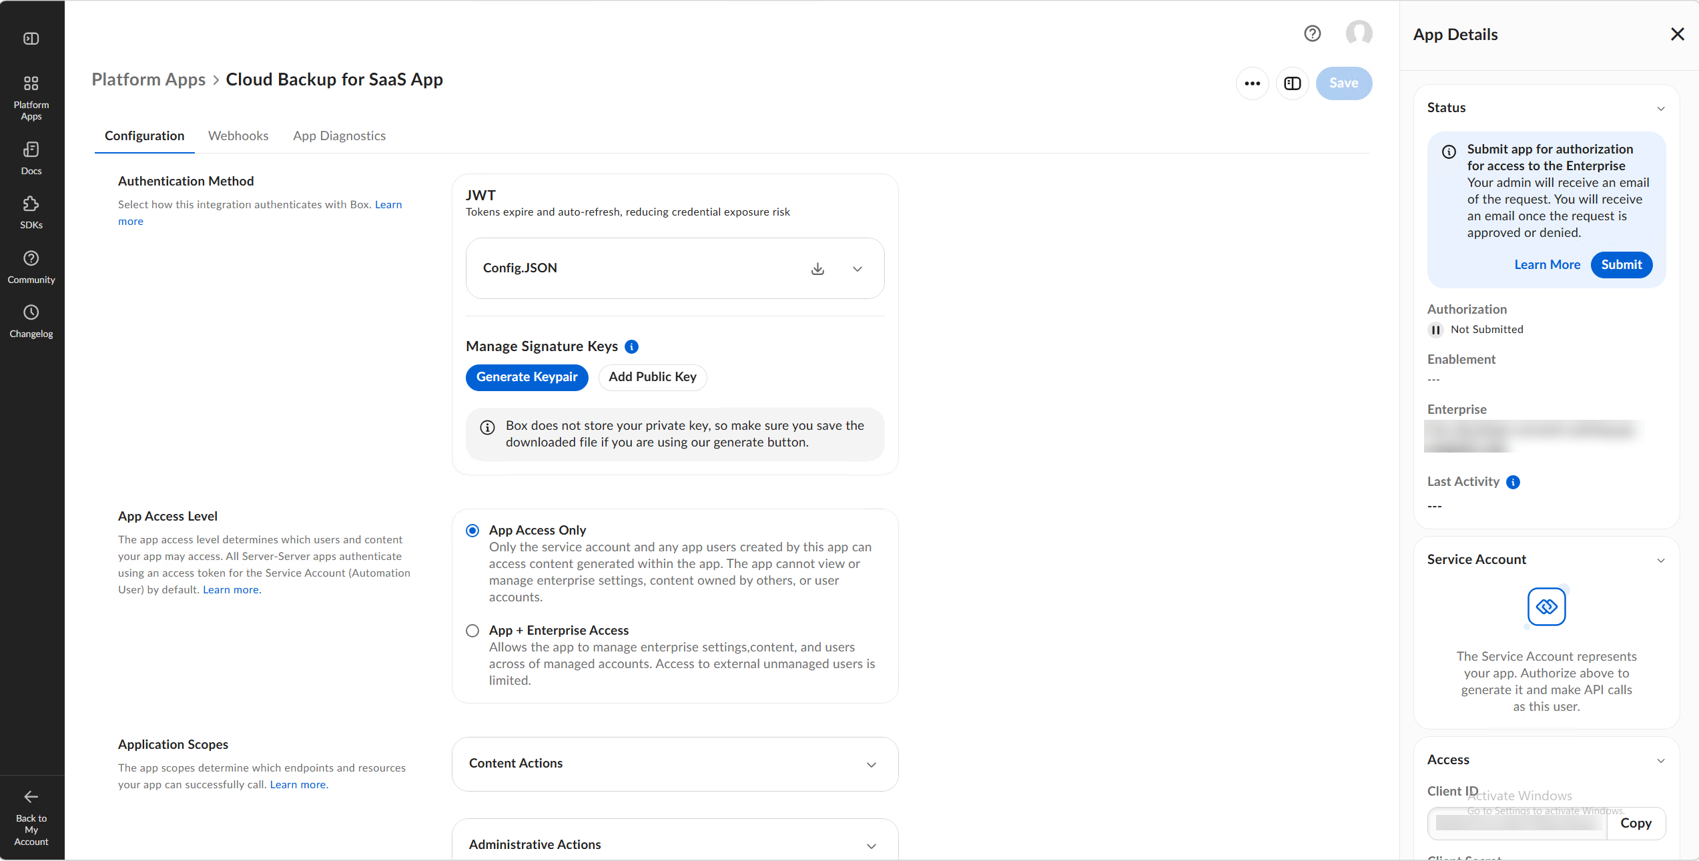Open the Changelog sidebar item
Screen dimensions: 1699x861
click(31, 322)
